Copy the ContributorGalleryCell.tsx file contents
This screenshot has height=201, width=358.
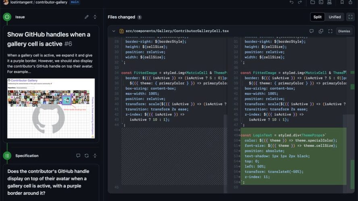click(321, 31)
